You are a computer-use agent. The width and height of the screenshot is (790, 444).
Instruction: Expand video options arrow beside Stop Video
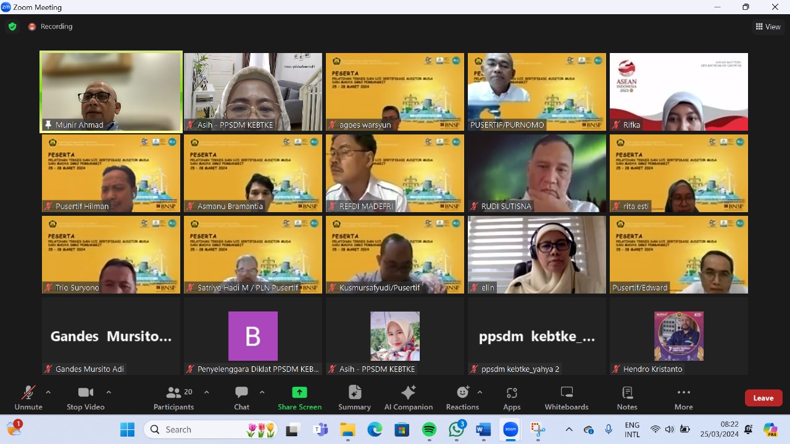pyautogui.click(x=109, y=392)
